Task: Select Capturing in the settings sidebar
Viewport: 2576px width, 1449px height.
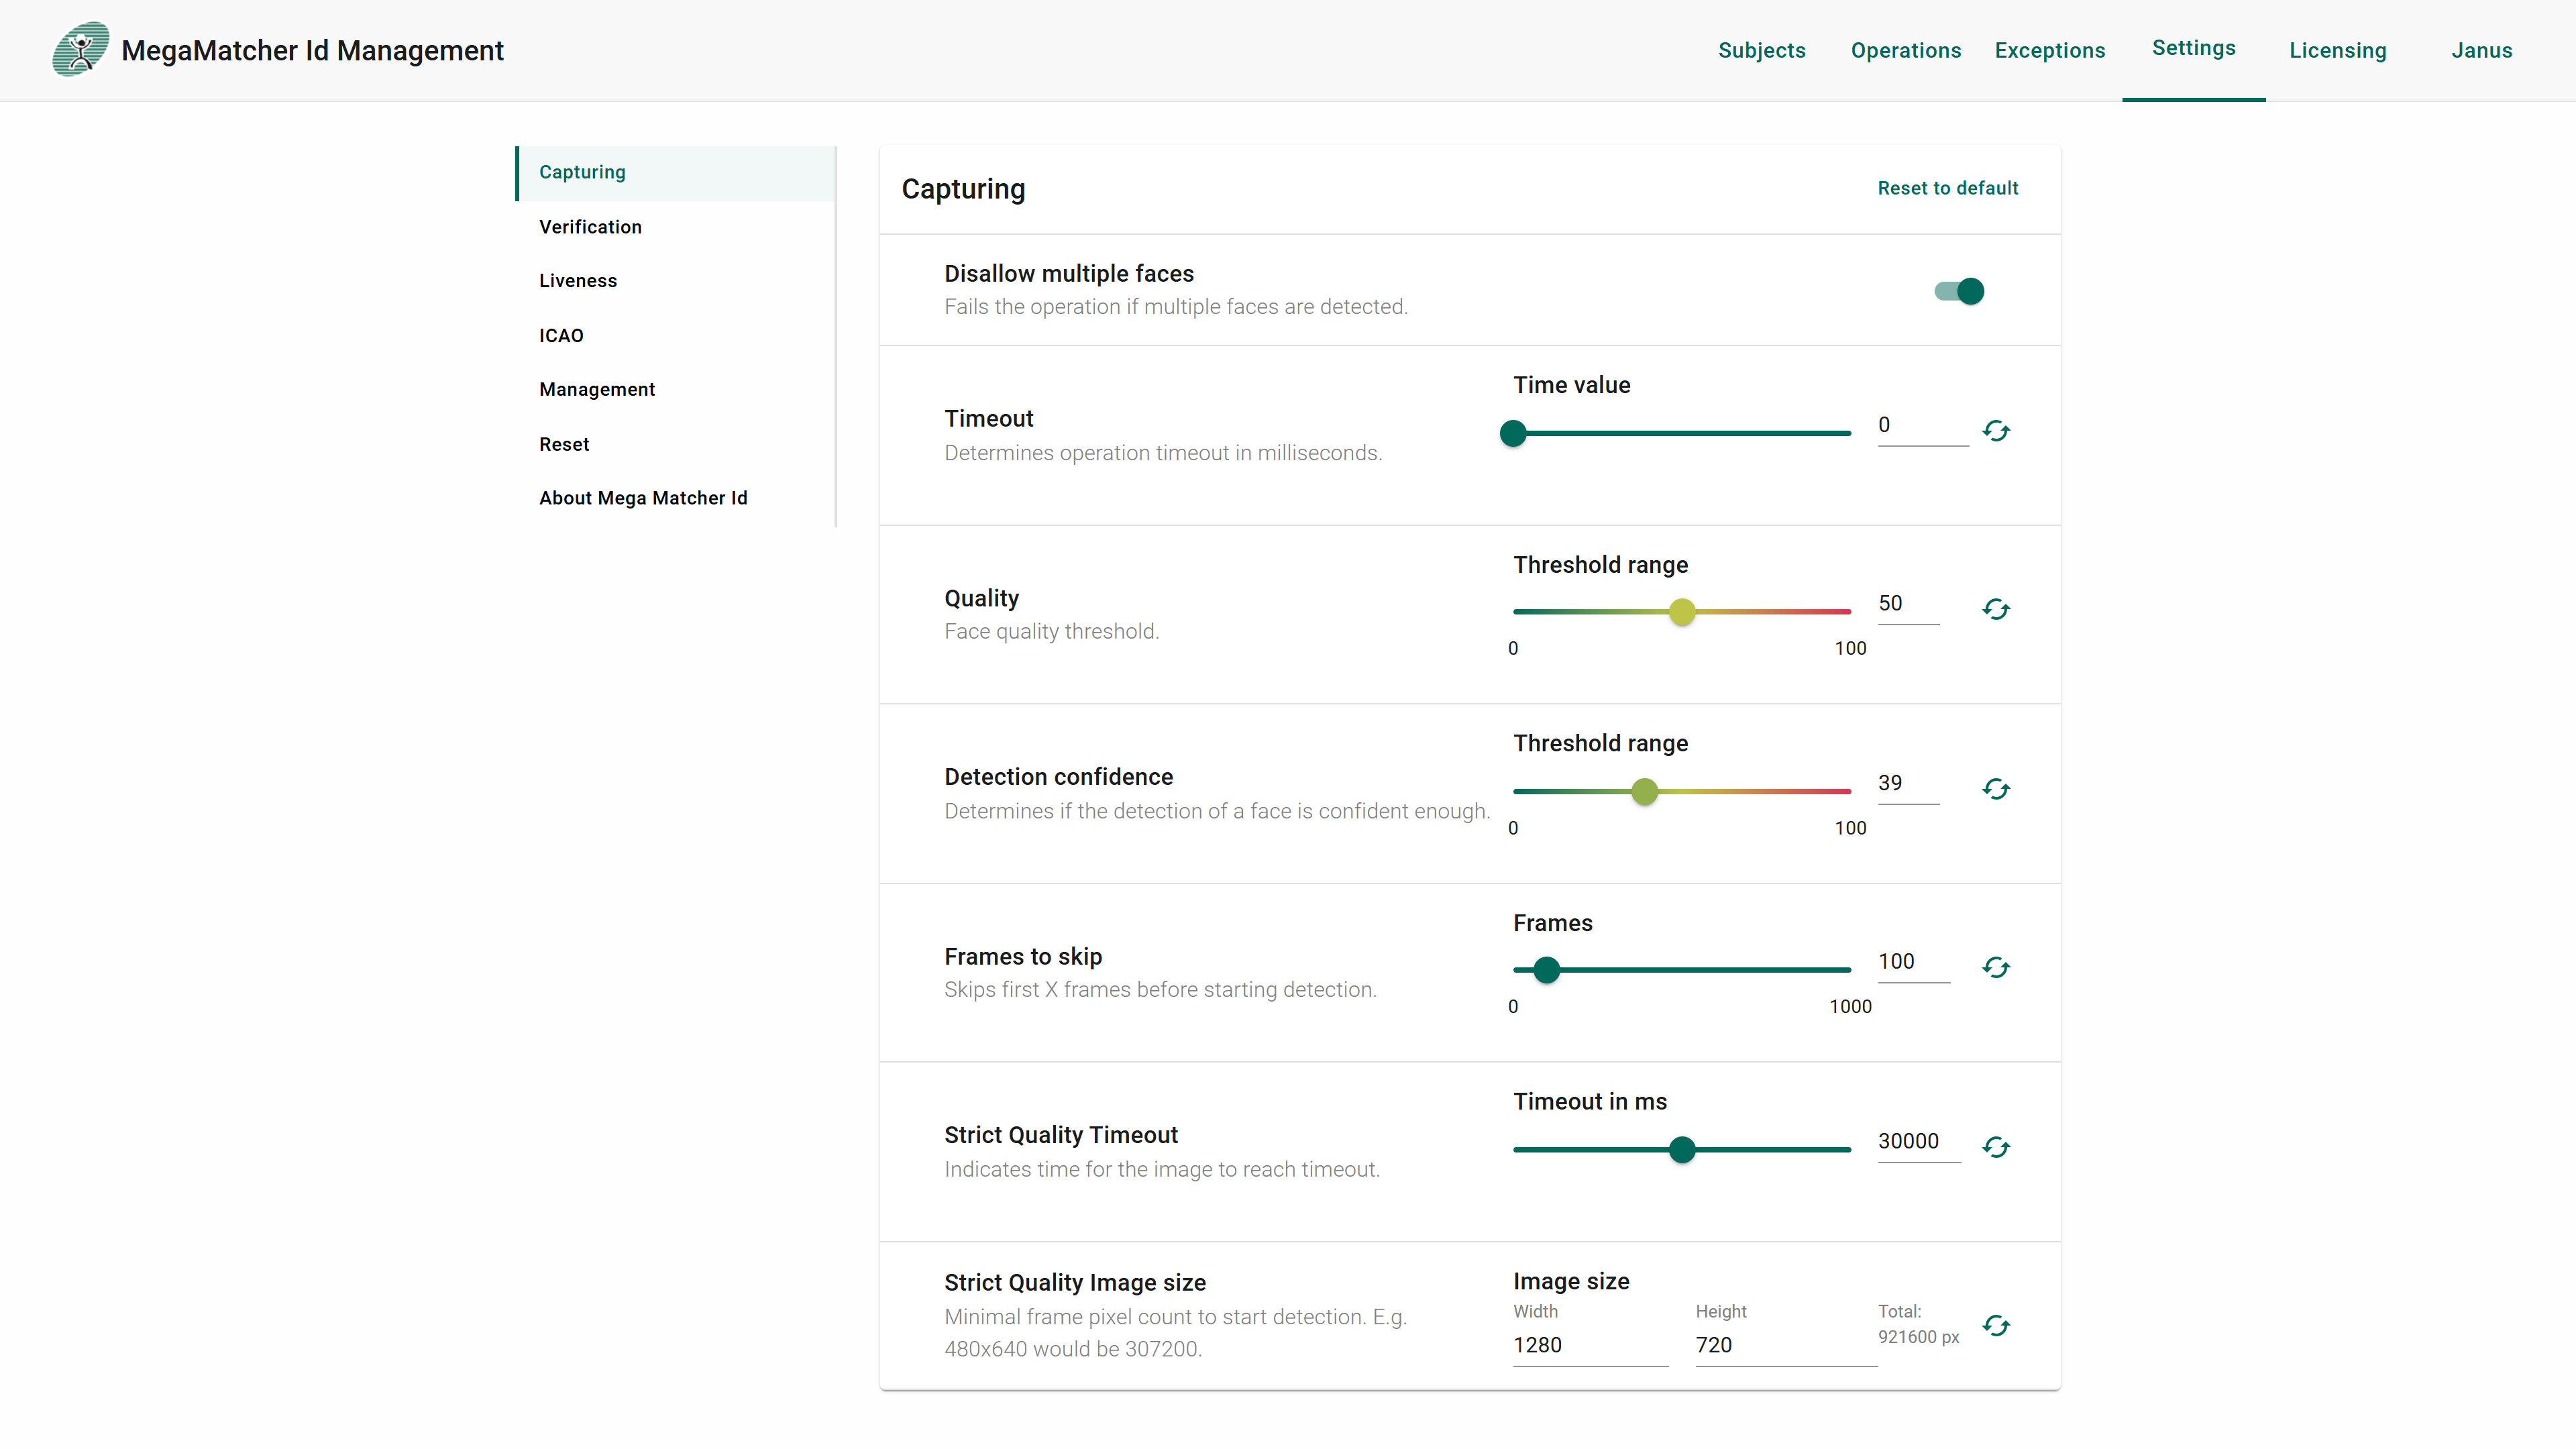Action: click(676, 172)
